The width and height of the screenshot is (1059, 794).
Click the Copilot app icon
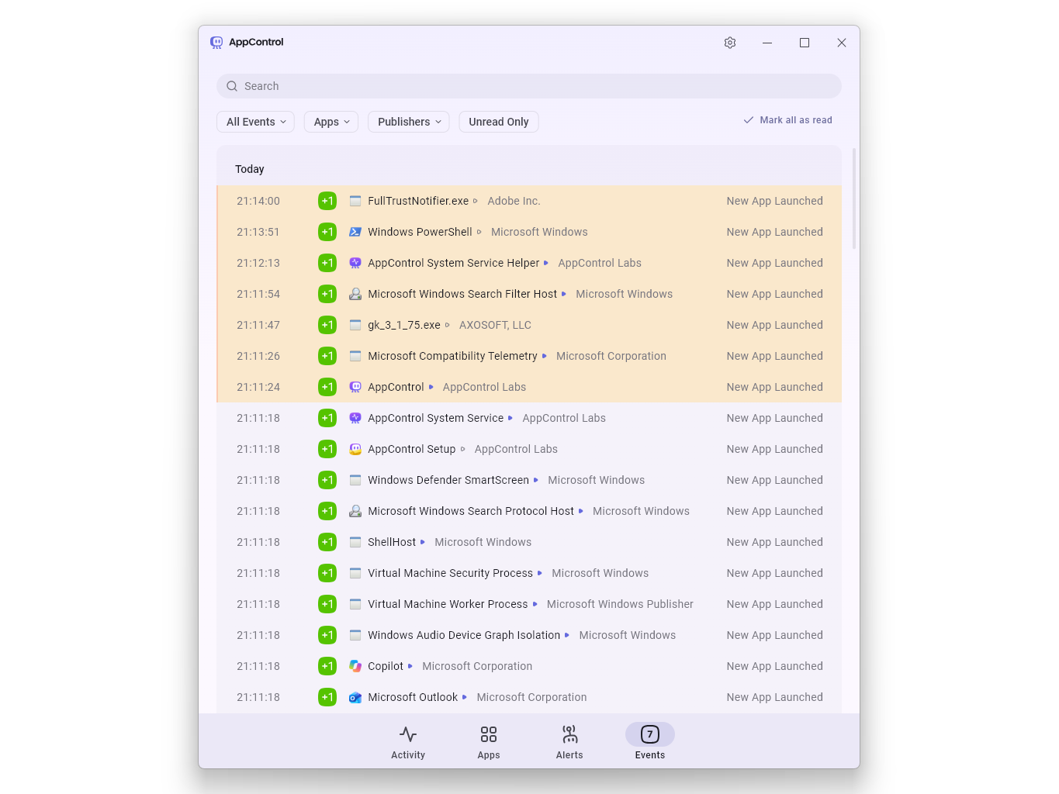pyautogui.click(x=355, y=666)
